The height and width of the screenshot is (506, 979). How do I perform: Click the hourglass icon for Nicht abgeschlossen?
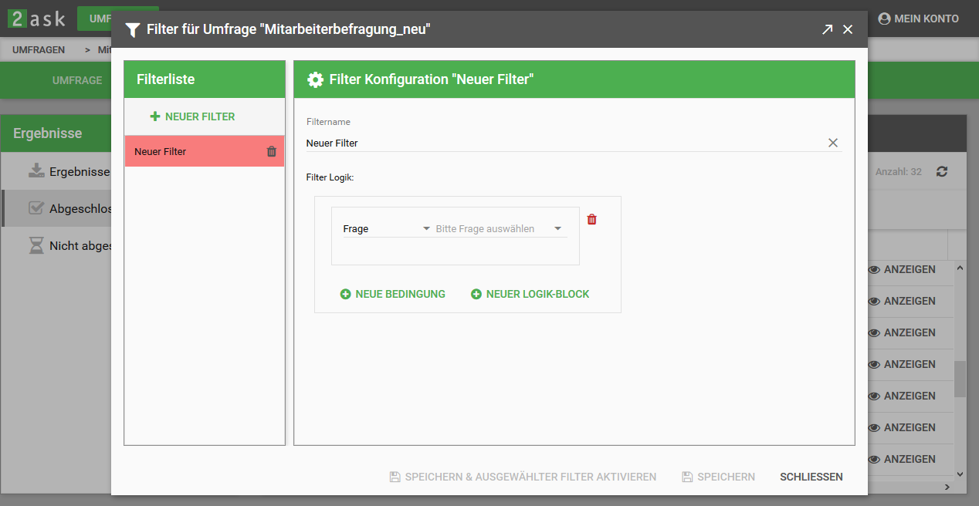[x=36, y=245]
